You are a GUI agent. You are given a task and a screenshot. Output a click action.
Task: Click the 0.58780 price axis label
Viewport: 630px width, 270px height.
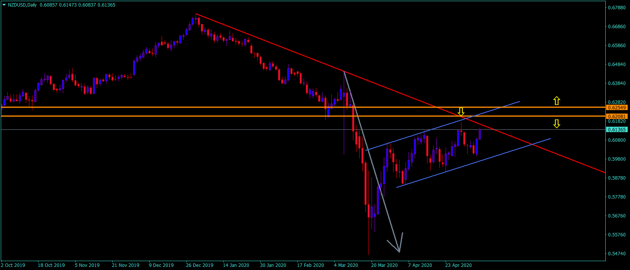[x=616, y=178]
